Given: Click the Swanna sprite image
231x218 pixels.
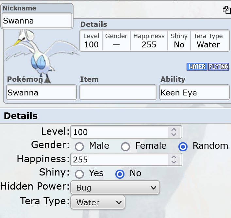Looking at the screenshot, I should tap(42, 56).
